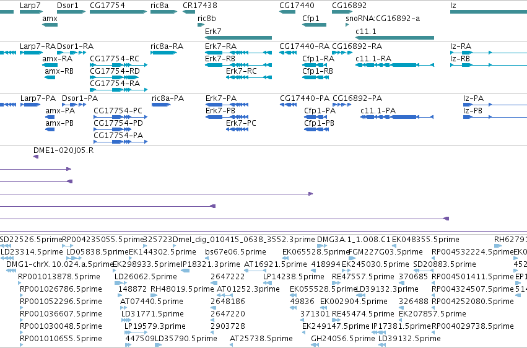Open the amx-PB protein feature

pyautogui.click(x=50, y=129)
